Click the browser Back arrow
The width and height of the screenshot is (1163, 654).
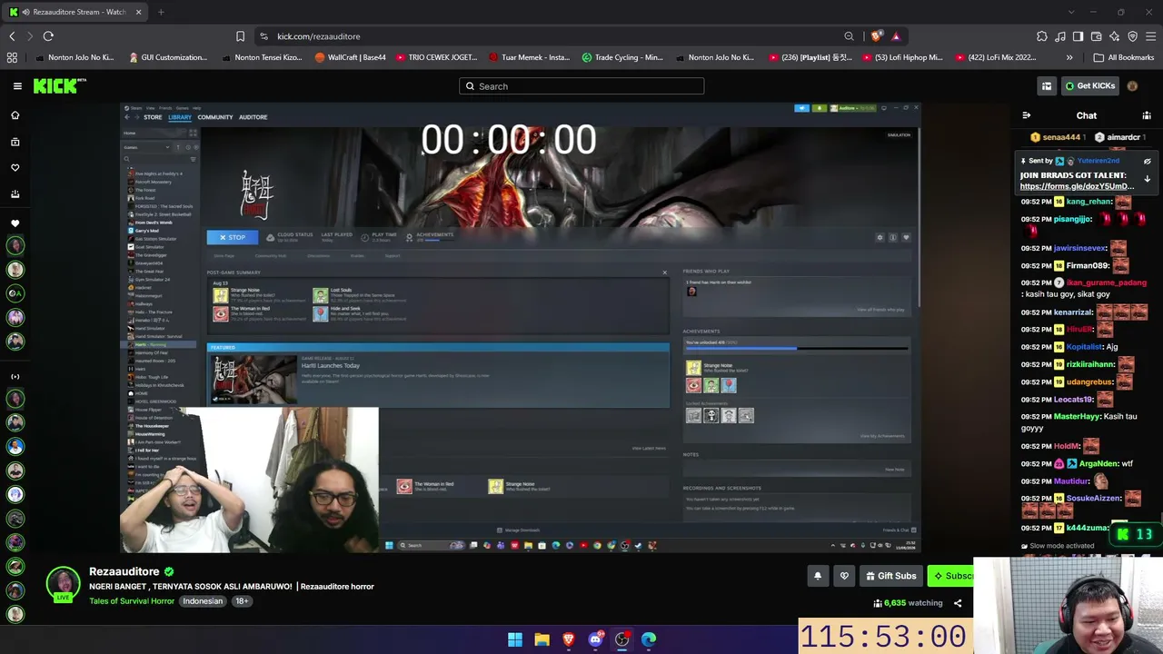click(12, 36)
